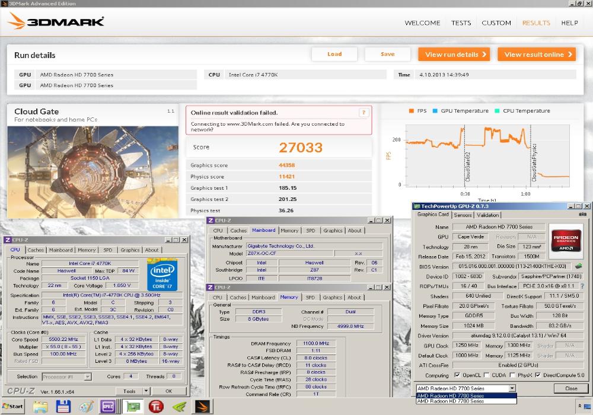Click the teal CPU Temperature legend swatch
The height and width of the screenshot is (415, 593).
(497, 111)
